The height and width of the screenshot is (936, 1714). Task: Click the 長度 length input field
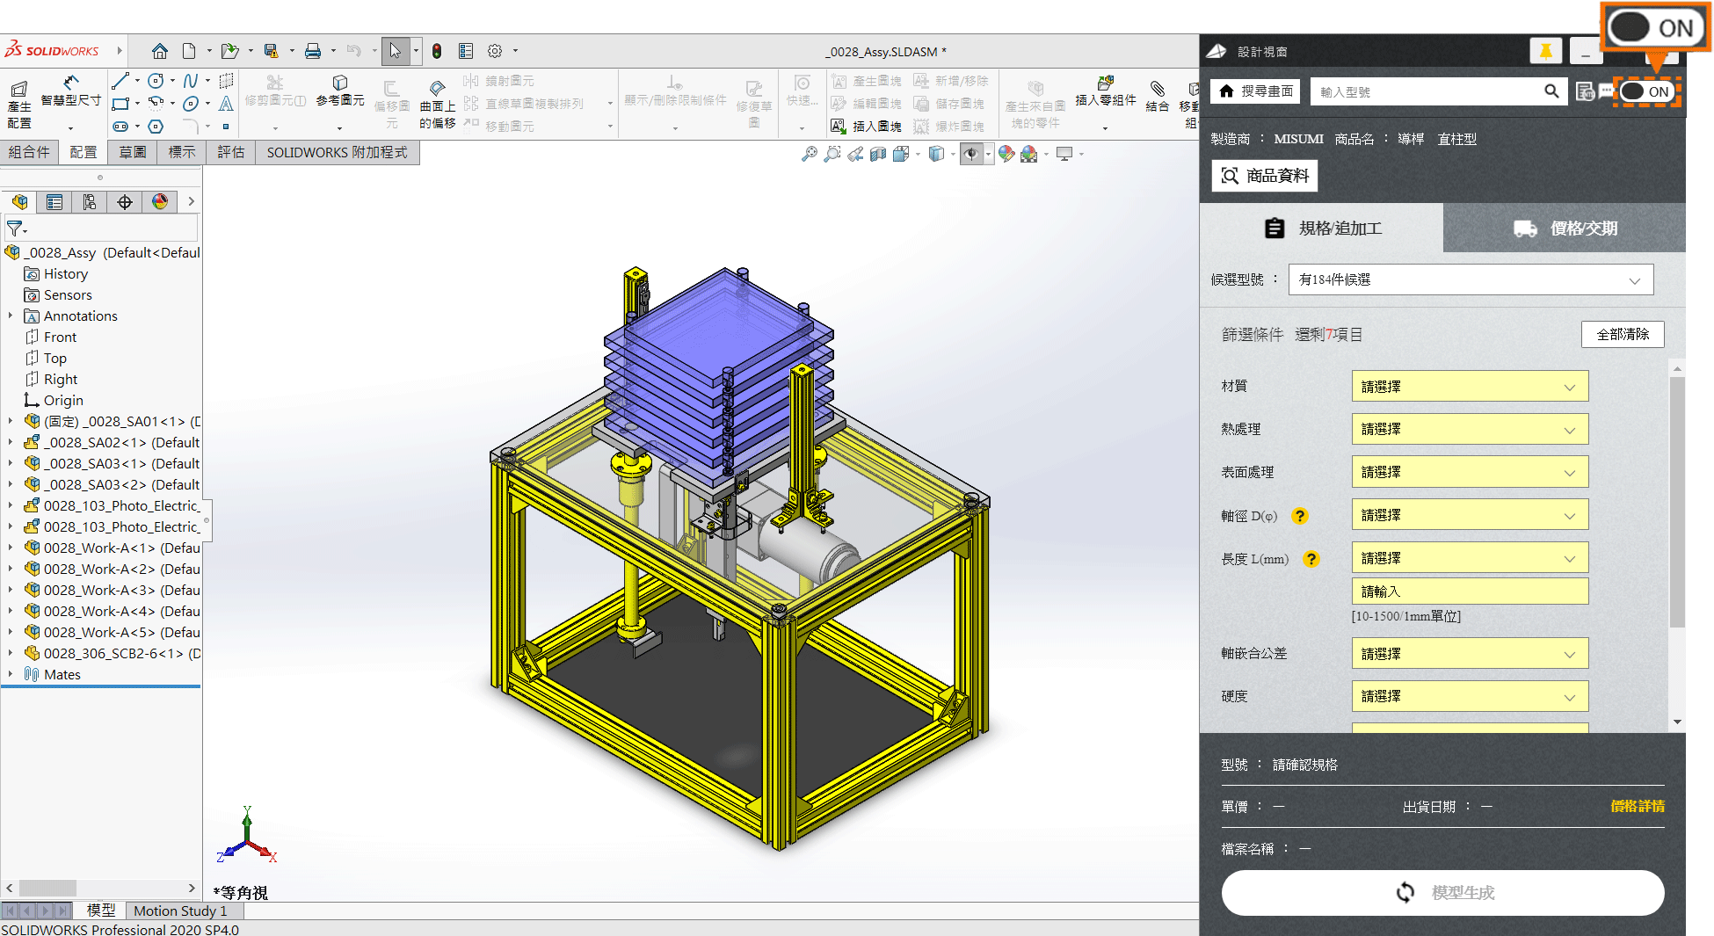tap(1469, 590)
